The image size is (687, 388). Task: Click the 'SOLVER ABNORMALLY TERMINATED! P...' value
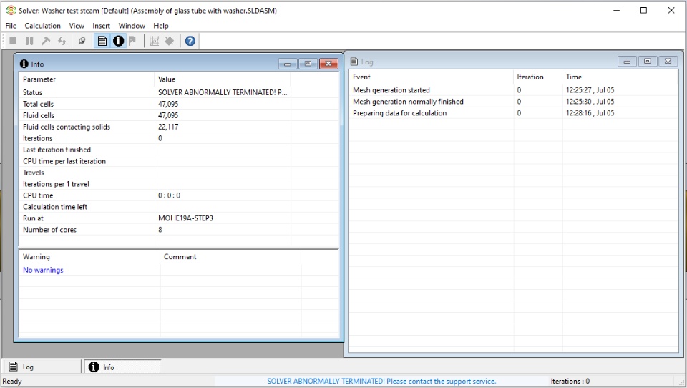pos(223,92)
